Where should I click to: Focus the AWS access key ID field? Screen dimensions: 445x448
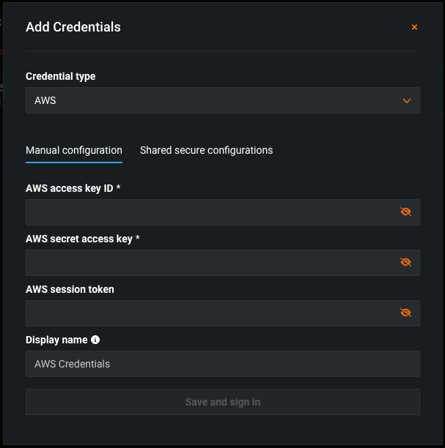point(209,212)
